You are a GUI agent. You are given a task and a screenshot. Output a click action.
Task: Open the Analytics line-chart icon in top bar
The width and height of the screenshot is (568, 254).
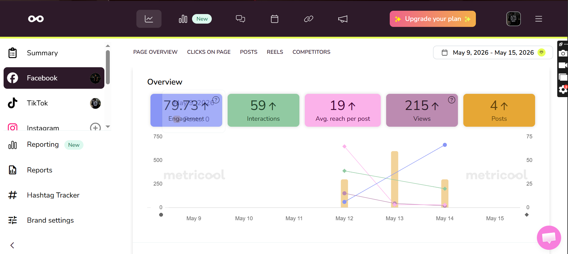coord(149,19)
